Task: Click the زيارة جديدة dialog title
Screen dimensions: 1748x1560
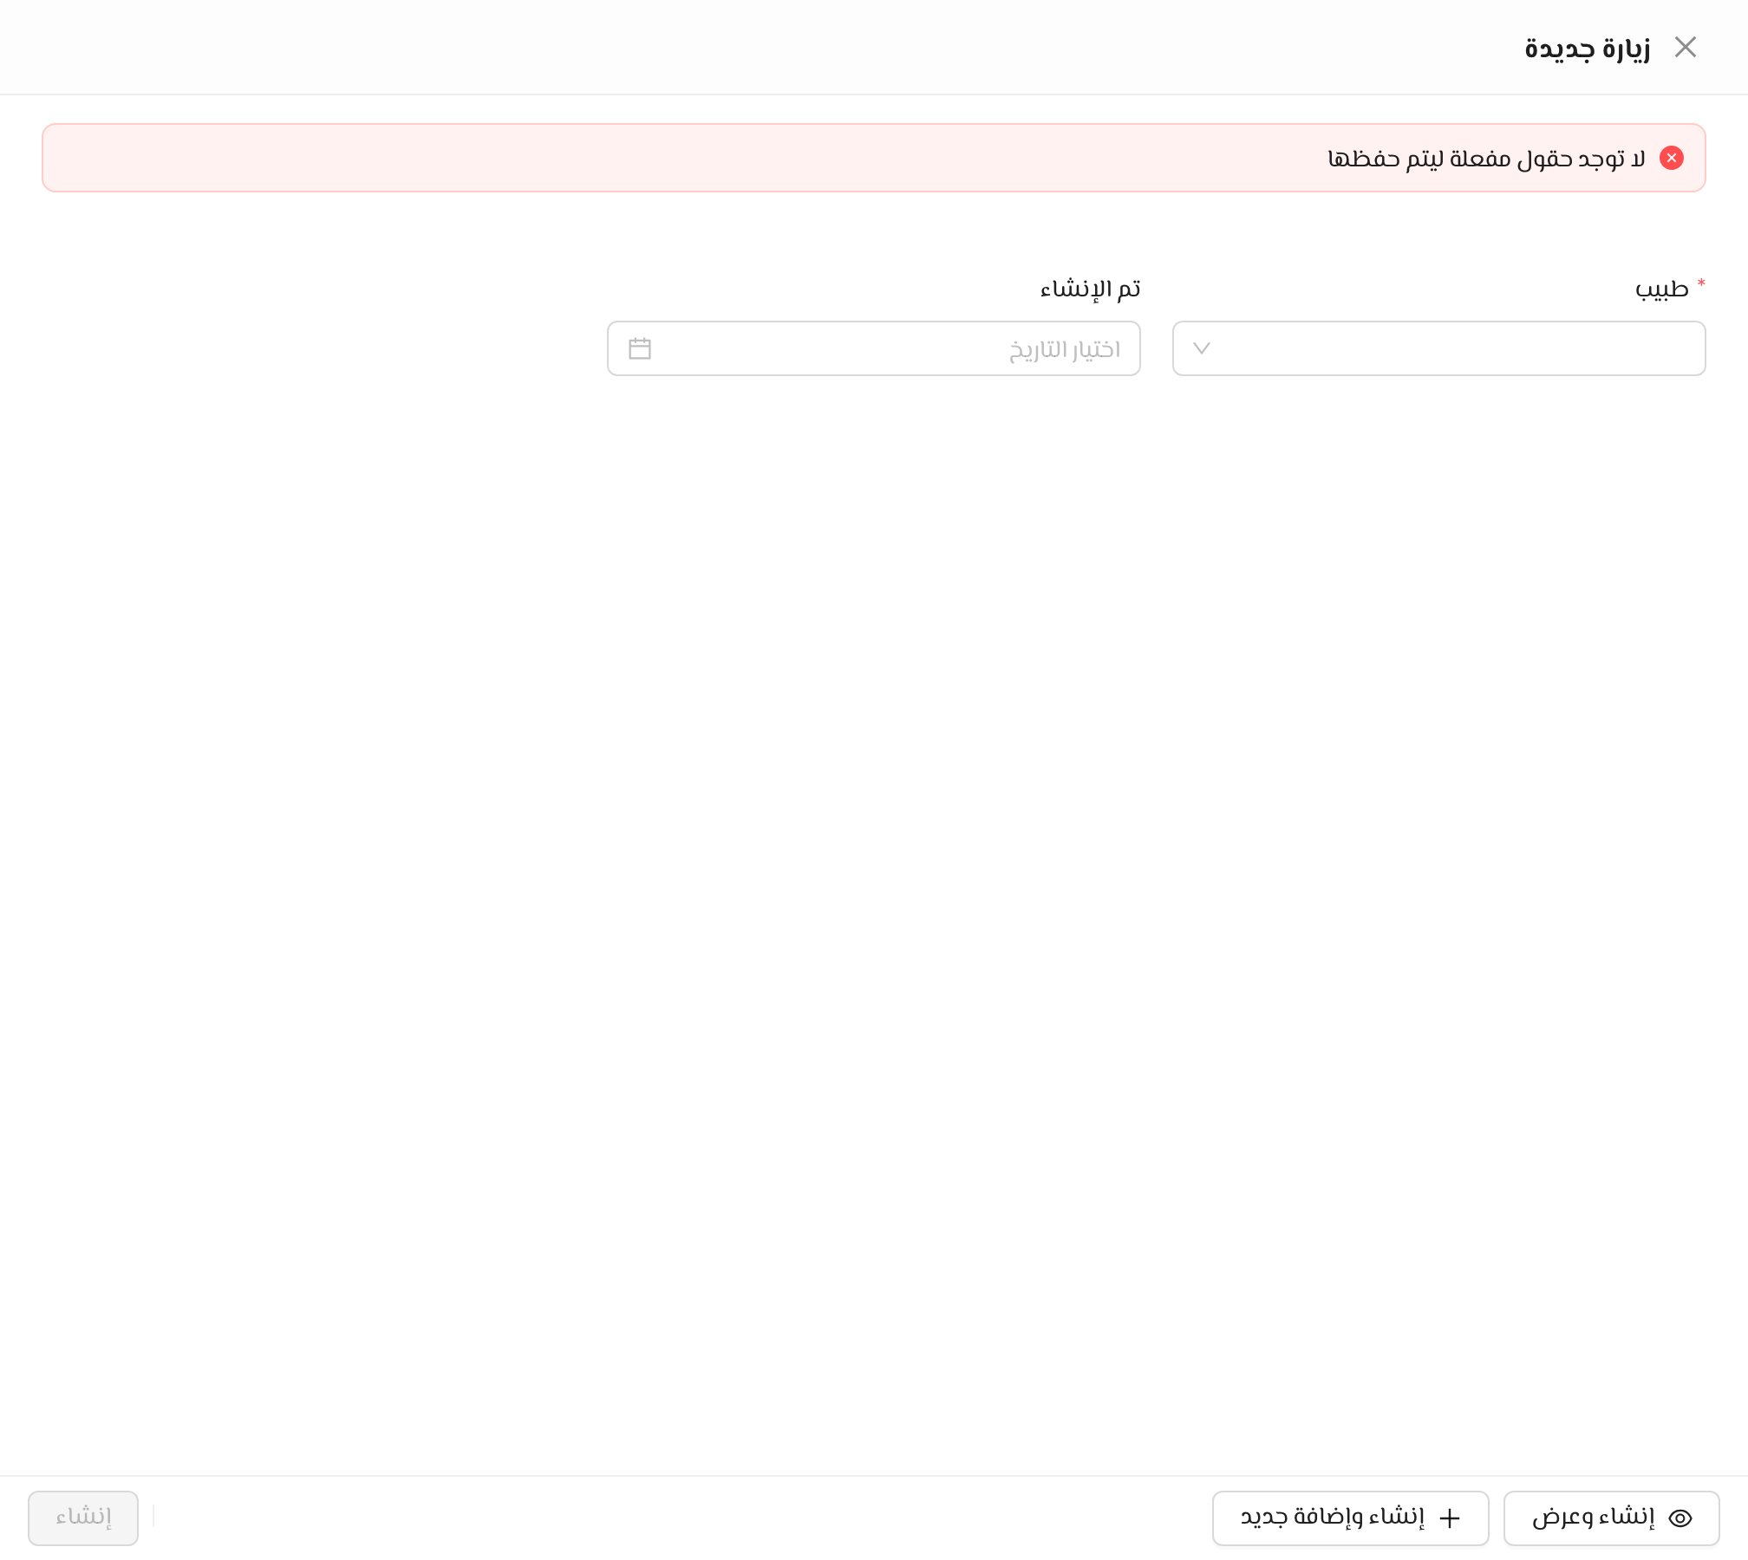Action: click(1588, 48)
